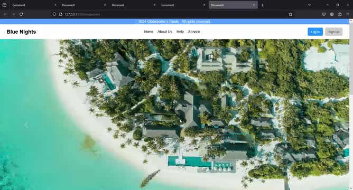Open the Pocket save icon
Screen dimensions: 353x190
[x=324, y=14]
